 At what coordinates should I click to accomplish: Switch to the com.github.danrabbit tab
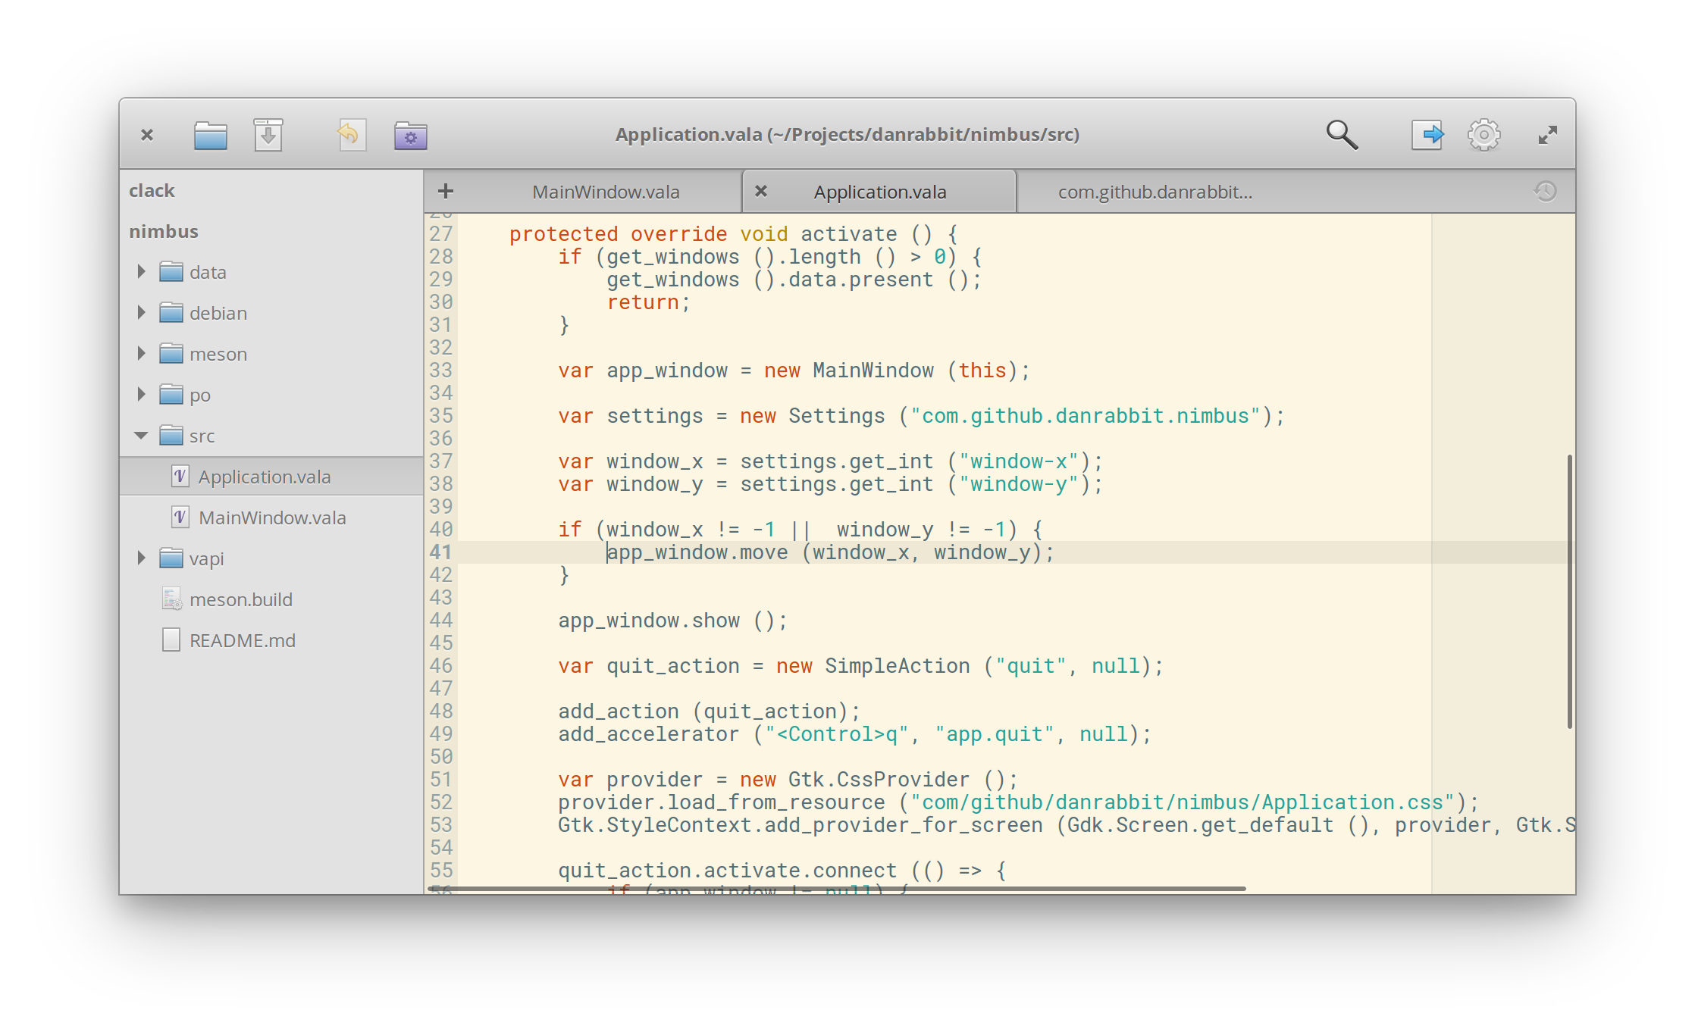[1155, 192]
